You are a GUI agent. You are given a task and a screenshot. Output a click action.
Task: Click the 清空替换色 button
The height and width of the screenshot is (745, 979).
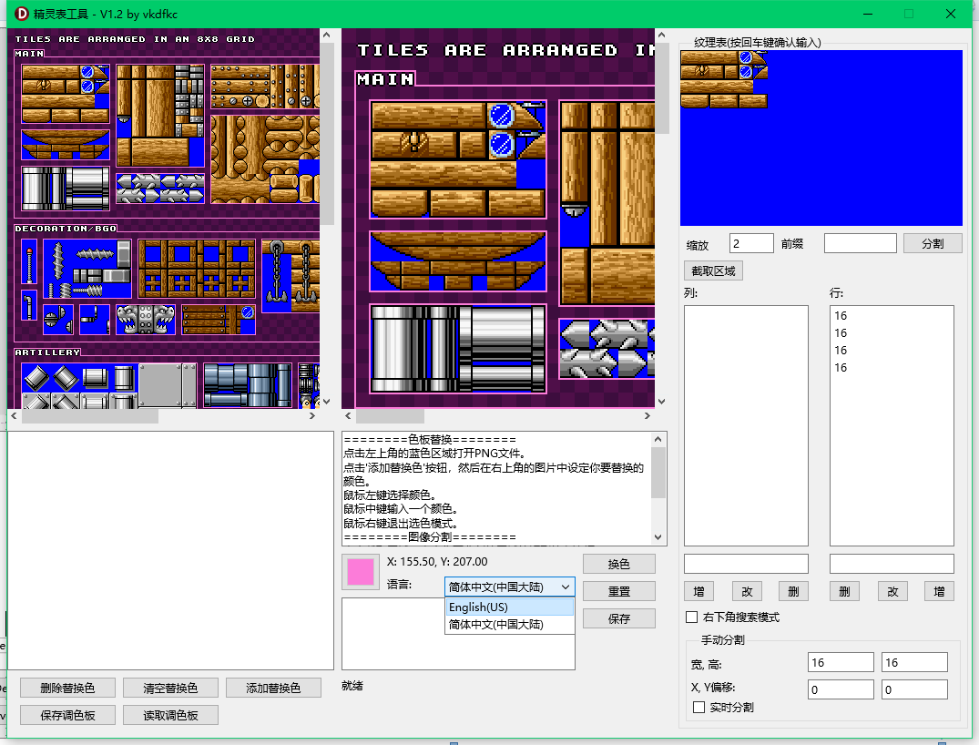click(x=170, y=688)
